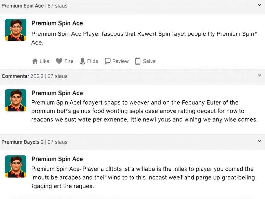Viewport: 265px width, 199px height.
Task: Open the Premium Spin Ace username on first post
Action: pyautogui.click(x=57, y=23)
